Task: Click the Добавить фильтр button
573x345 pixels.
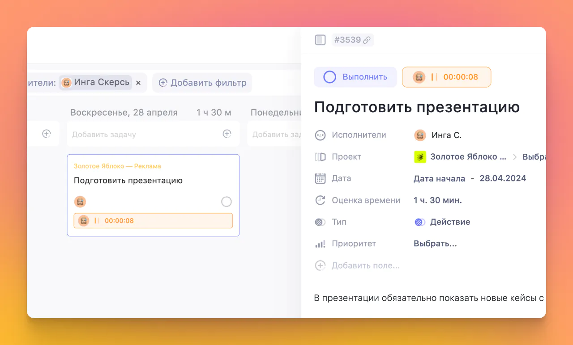Action: [202, 83]
